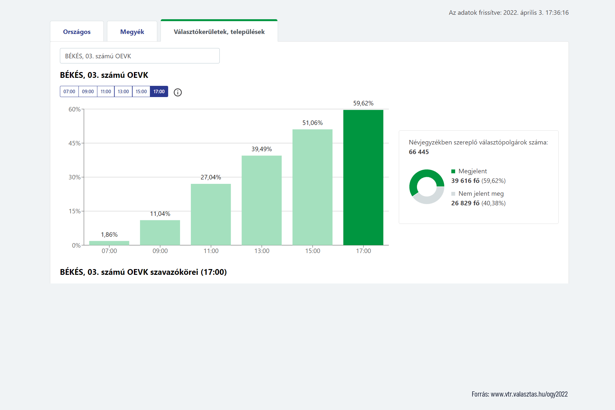
Task: Click the small 07:00 bar
Action: coord(109,243)
